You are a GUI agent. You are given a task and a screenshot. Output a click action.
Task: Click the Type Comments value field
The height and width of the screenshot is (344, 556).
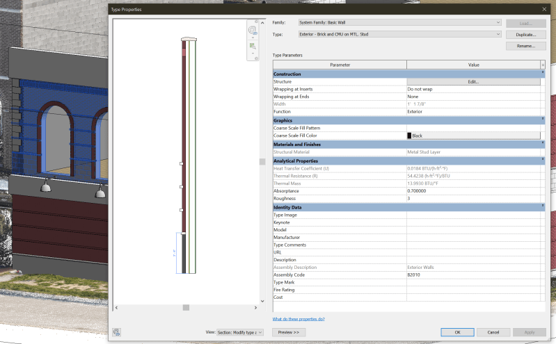473,245
